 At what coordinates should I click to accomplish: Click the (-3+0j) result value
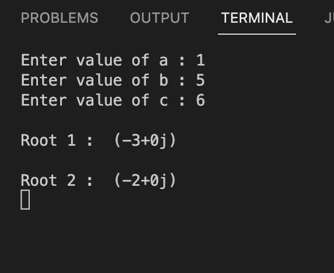[145, 140]
